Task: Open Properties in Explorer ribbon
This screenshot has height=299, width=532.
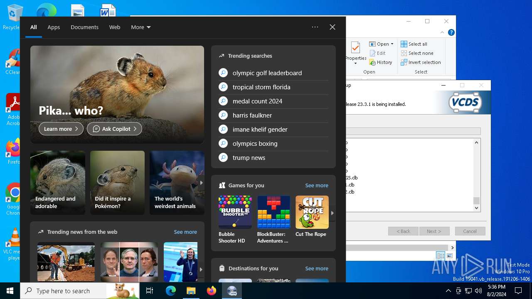Action: point(356,53)
